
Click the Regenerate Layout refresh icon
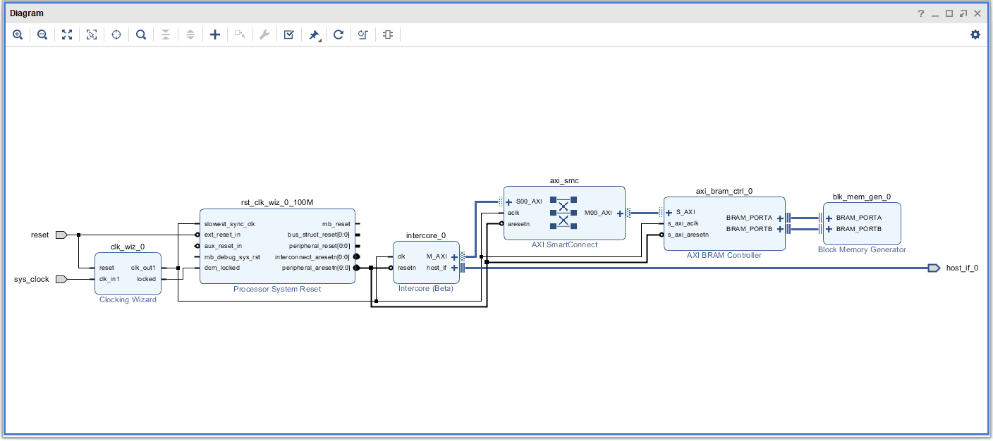tap(339, 35)
